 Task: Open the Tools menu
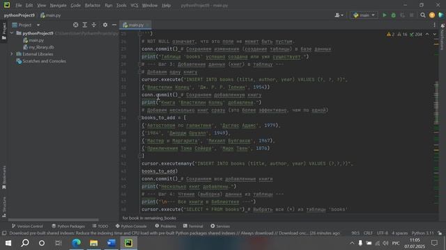121,6
